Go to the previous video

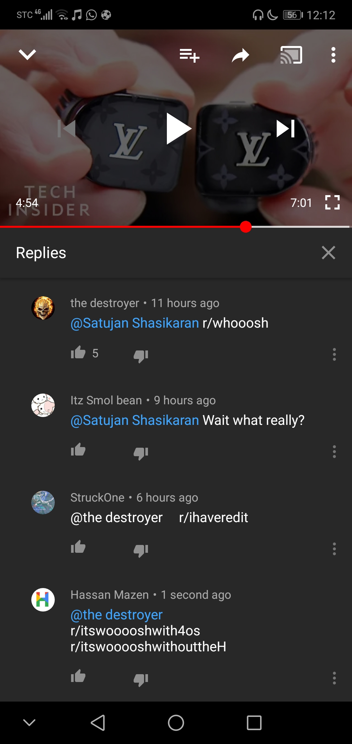coord(66,129)
